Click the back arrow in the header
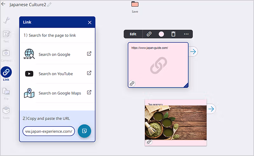Viewport: 254px width, 156px height. (3, 4)
